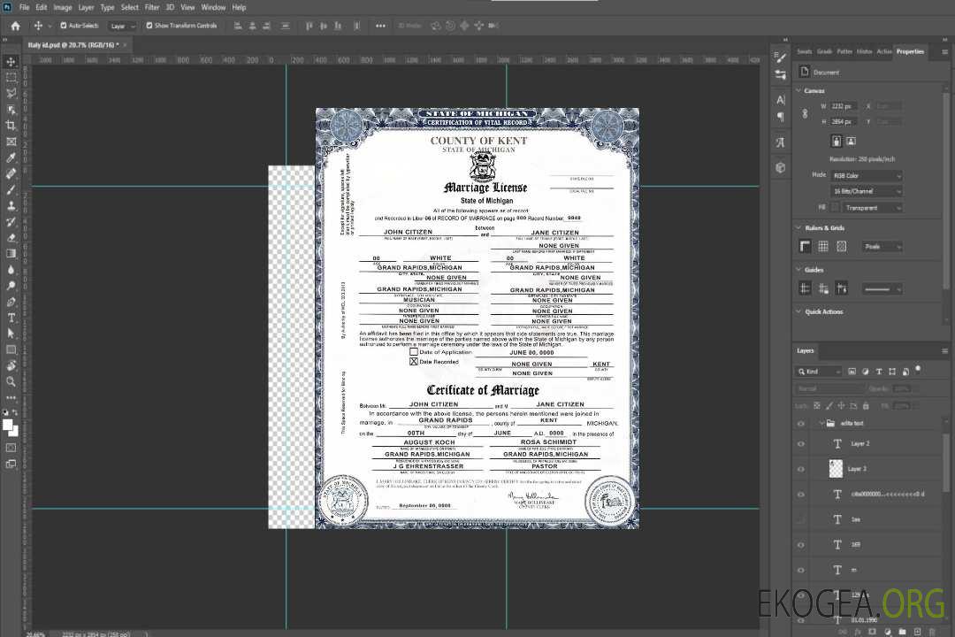
Task: Select the Lasso tool
Action: pos(11,93)
